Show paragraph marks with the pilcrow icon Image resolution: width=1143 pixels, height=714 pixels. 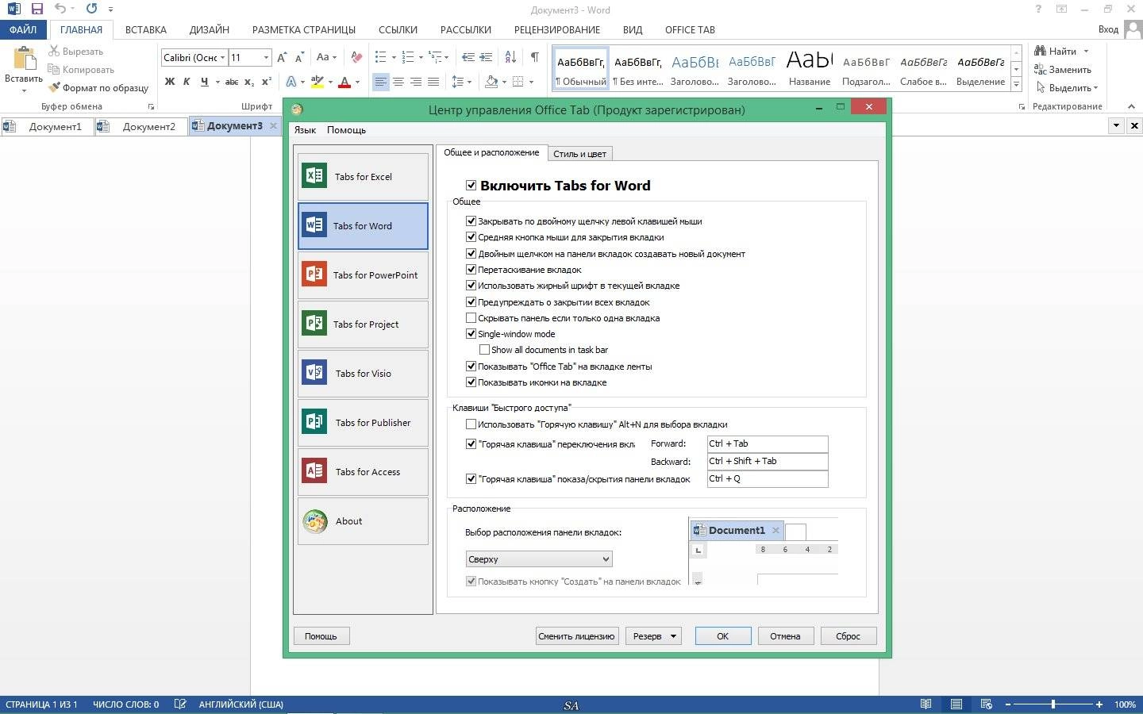coord(534,57)
